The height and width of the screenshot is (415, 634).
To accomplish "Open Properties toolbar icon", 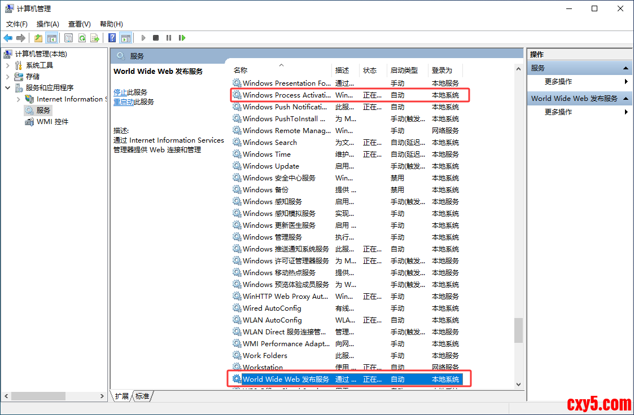I will (x=69, y=38).
